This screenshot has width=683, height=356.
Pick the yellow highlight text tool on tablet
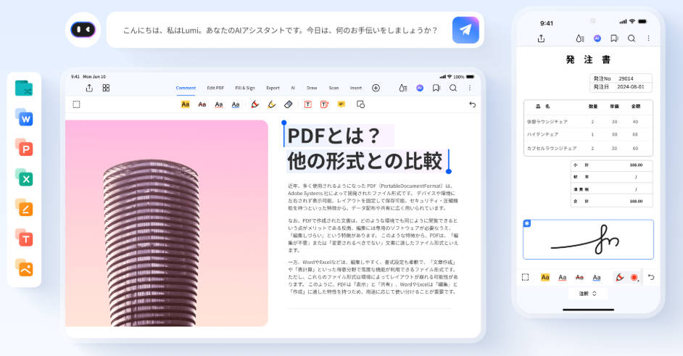(x=185, y=104)
